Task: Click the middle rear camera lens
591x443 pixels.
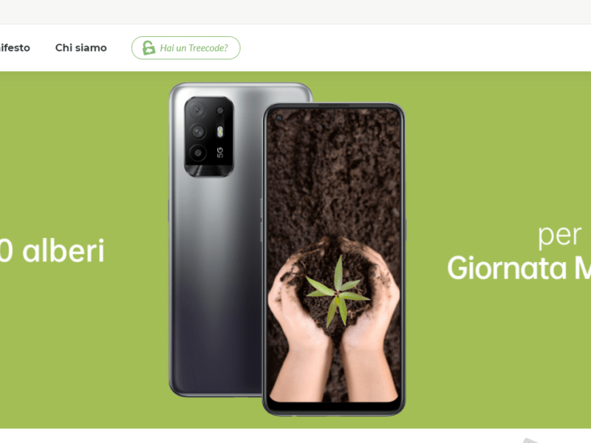Action: [x=197, y=131]
